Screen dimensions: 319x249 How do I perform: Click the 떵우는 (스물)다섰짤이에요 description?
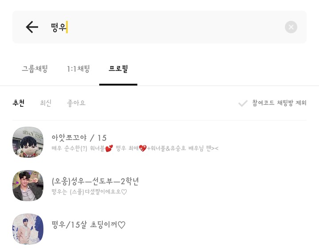89,192
